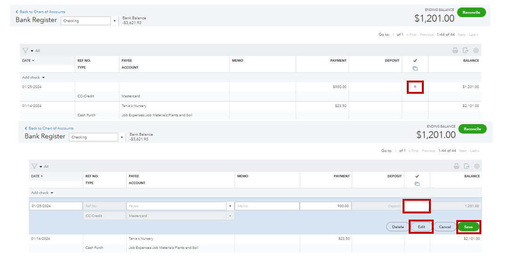Open the Checking account dropdown in the upper register
Image resolution: width=519 pixels, height=262 pixels.
click(x=114, y=21)
